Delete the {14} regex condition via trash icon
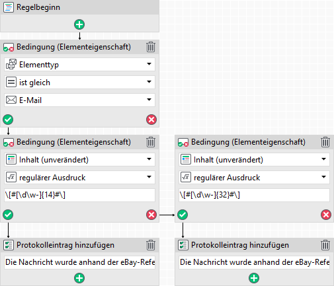 (151, 142)
